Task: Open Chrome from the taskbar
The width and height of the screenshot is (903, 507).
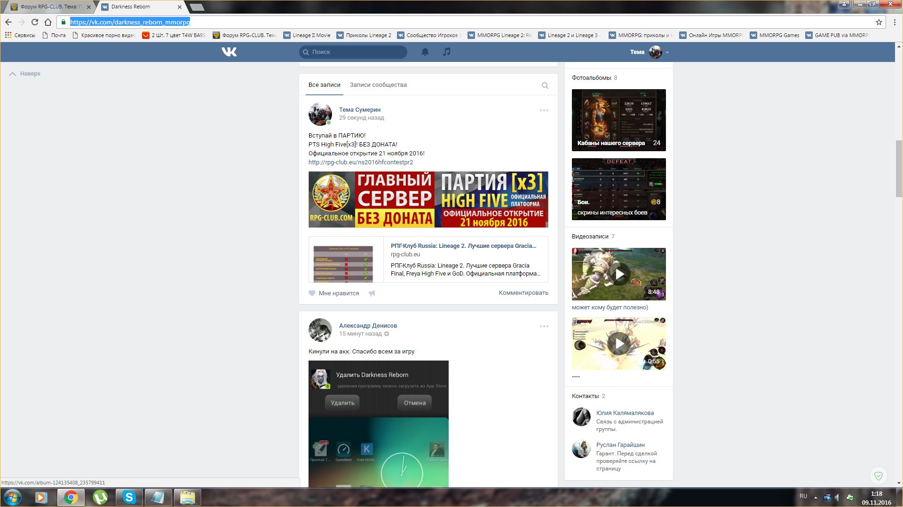Action: point(71,497)
